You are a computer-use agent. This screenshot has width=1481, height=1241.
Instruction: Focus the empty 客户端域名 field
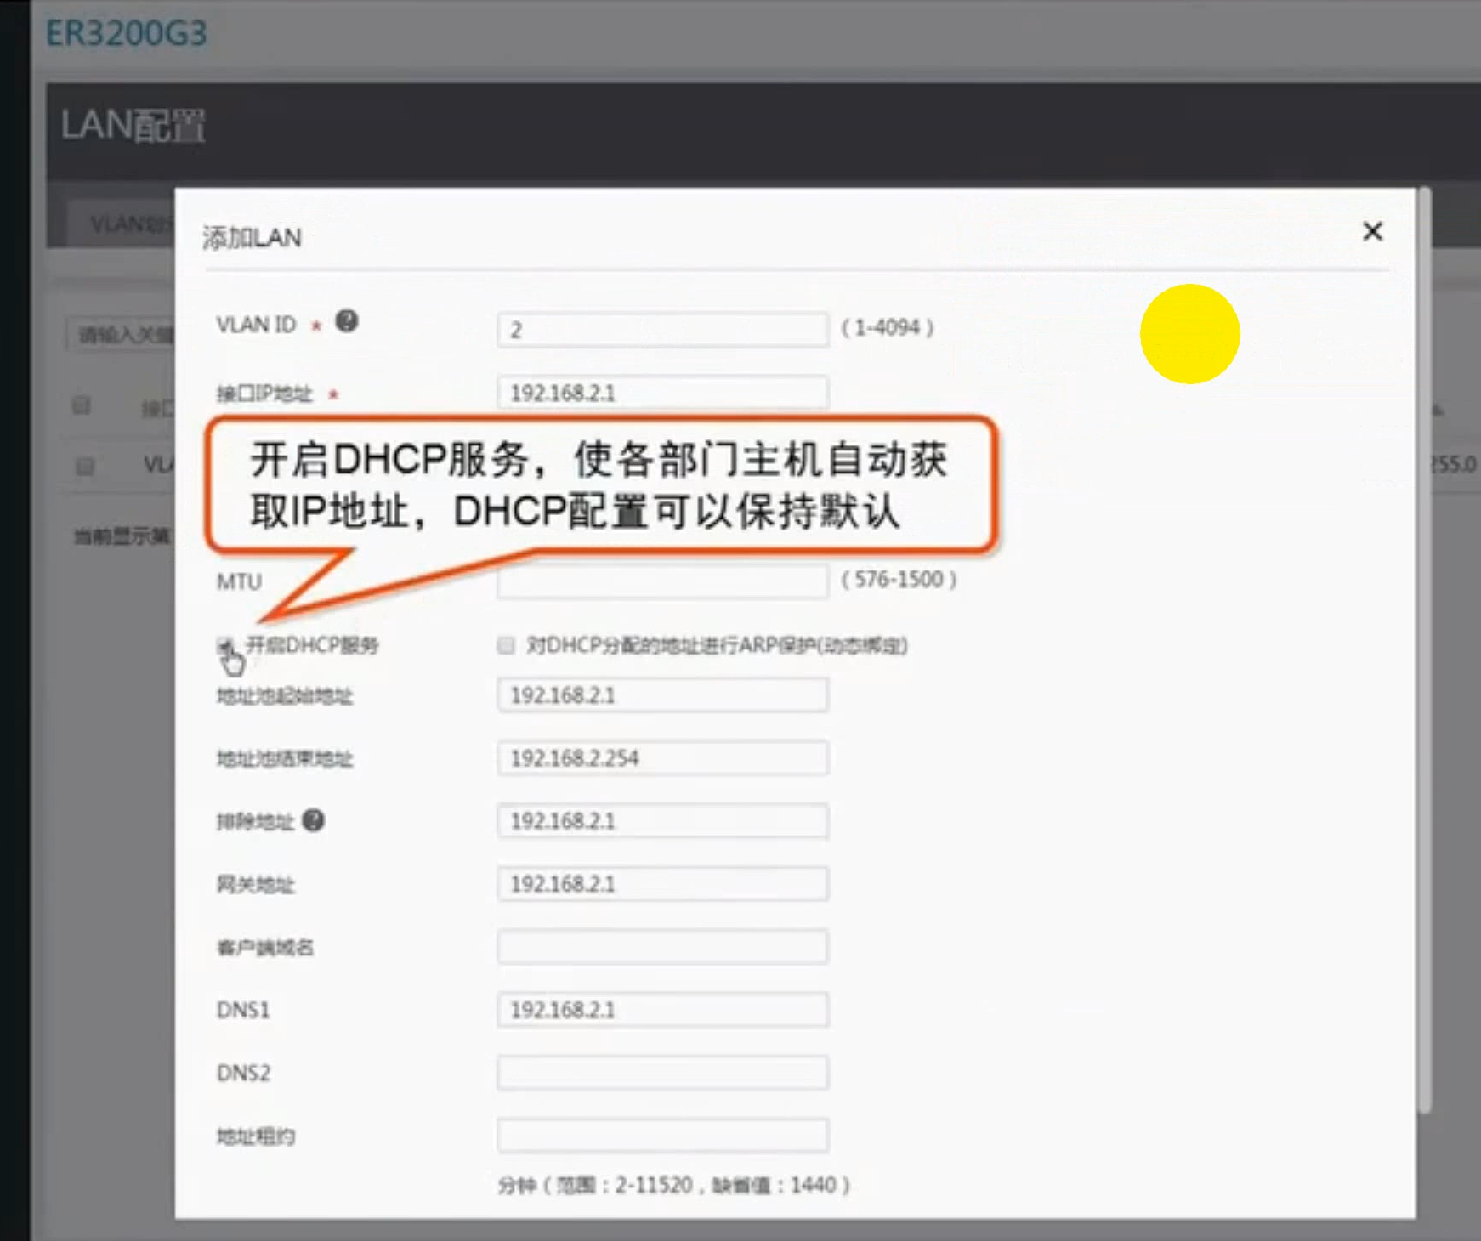tap(662, 947)
